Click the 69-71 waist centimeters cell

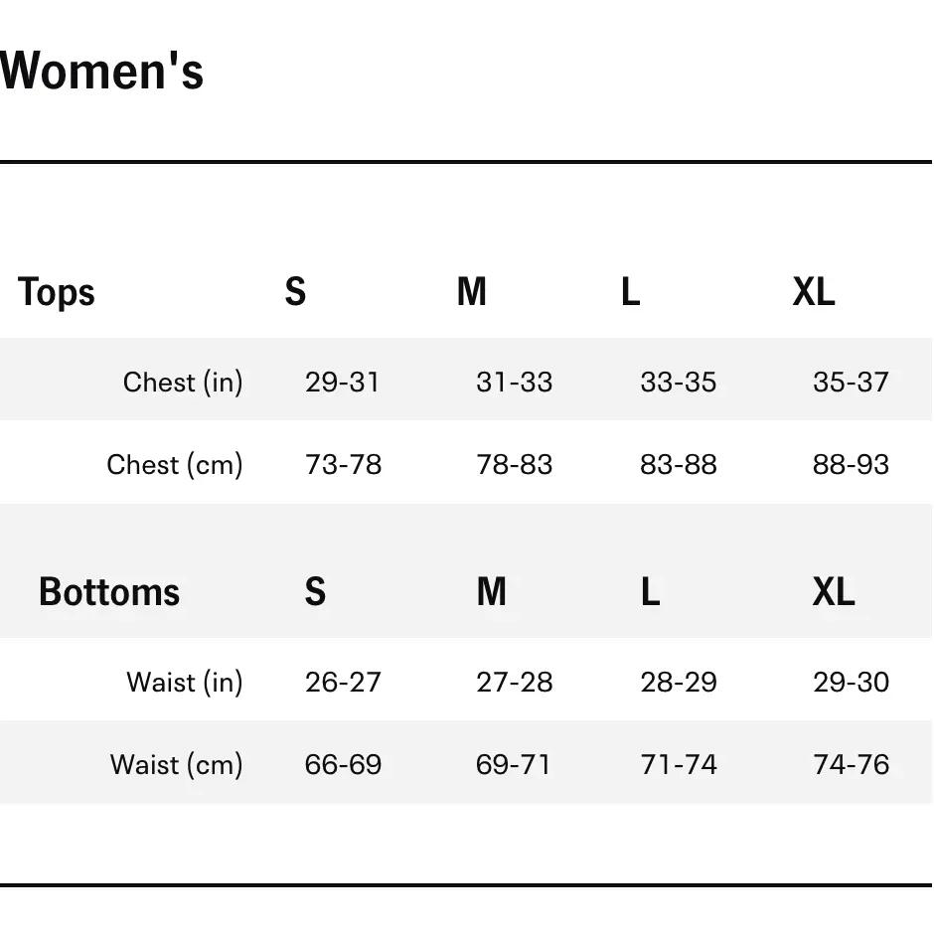[x=513, y=764]
